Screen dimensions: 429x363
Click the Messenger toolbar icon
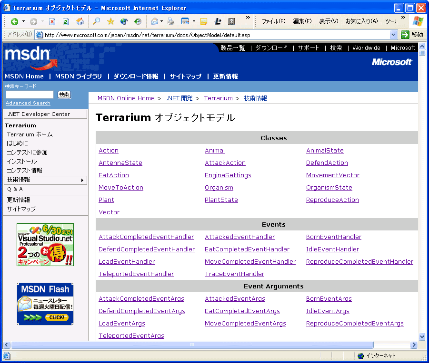pyautogui.click(x=218, y=21)
